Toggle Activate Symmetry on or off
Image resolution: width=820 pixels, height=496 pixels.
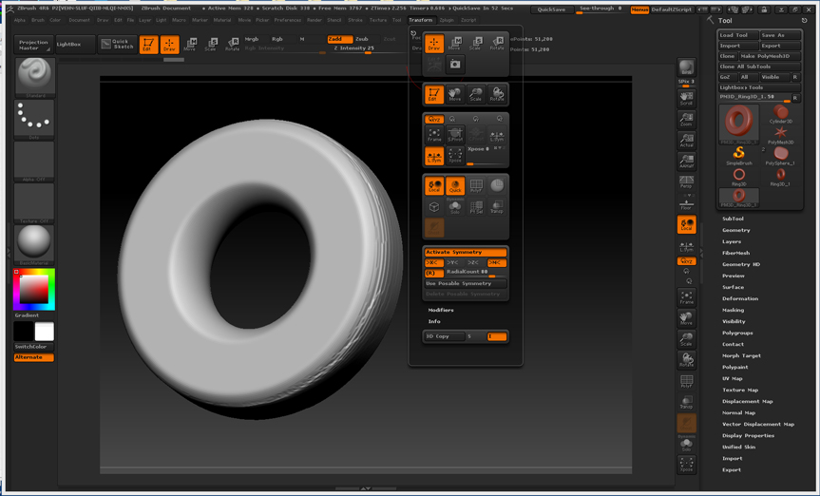(x=466, y=252)
